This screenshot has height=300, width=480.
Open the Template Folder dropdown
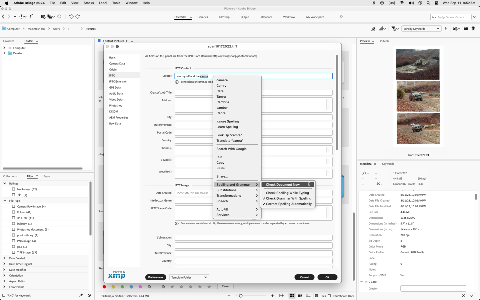pyautogui.click(x=189, y=277)
